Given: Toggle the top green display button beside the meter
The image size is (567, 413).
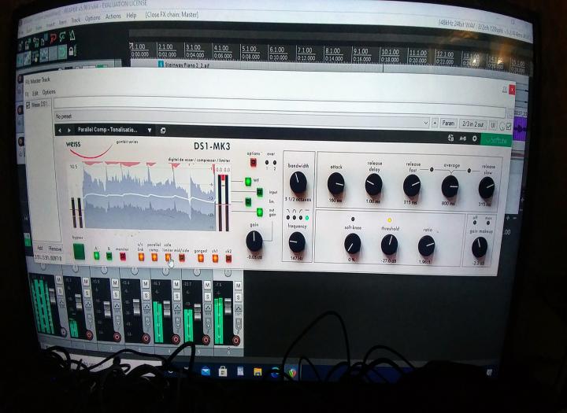Looking at the screenshot, I should (248, 182).
